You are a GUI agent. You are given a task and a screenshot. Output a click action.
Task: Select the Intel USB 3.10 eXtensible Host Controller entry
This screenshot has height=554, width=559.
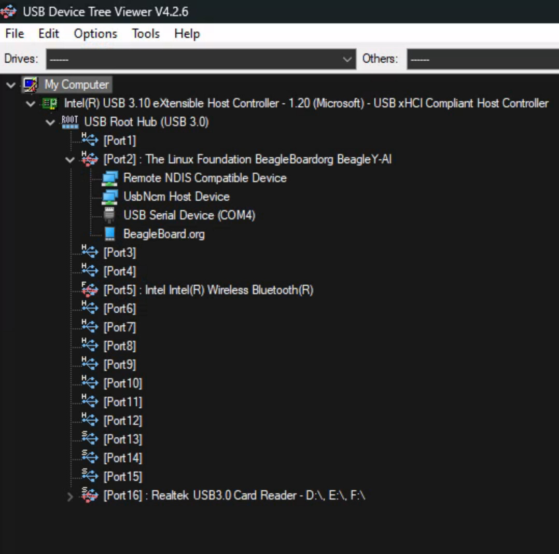(x=306, y=103)
